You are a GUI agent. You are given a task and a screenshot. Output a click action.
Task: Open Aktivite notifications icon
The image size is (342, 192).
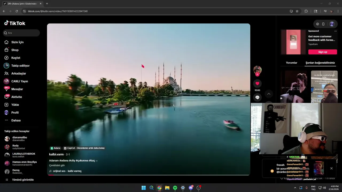click(x=6, y=97)
